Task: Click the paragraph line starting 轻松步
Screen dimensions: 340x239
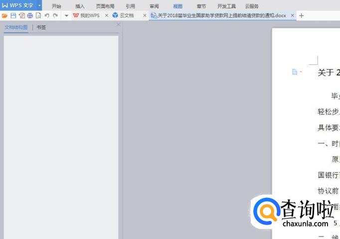Action: [329, 112]
